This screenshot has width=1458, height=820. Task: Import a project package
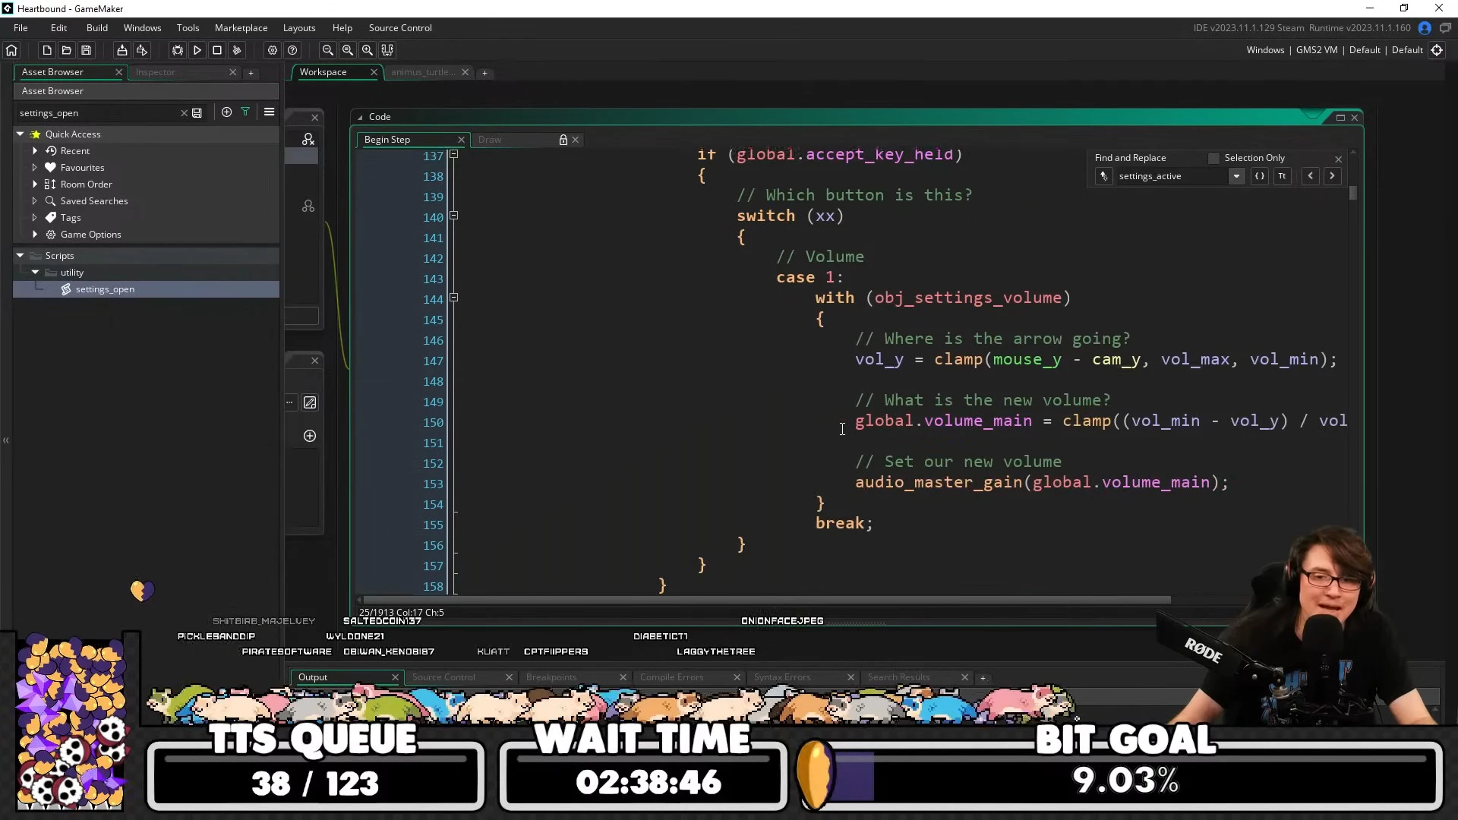[x=121, y=50]
